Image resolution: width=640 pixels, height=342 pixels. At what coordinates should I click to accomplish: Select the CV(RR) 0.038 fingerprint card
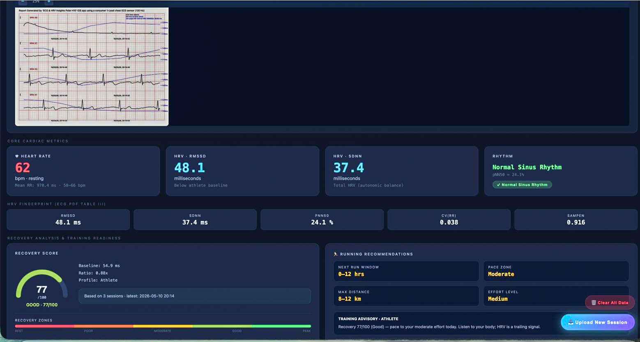click(449, 219)
